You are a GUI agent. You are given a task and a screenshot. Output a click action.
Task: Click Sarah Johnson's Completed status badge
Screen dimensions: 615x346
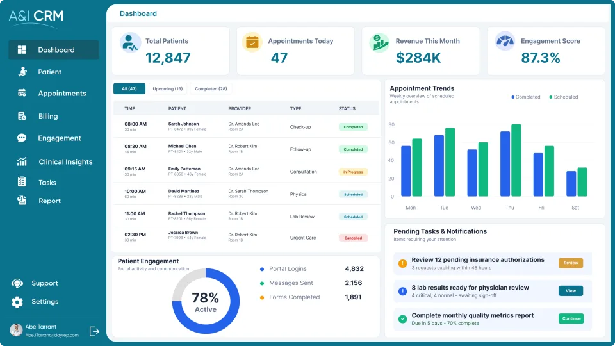click(353, 127)
